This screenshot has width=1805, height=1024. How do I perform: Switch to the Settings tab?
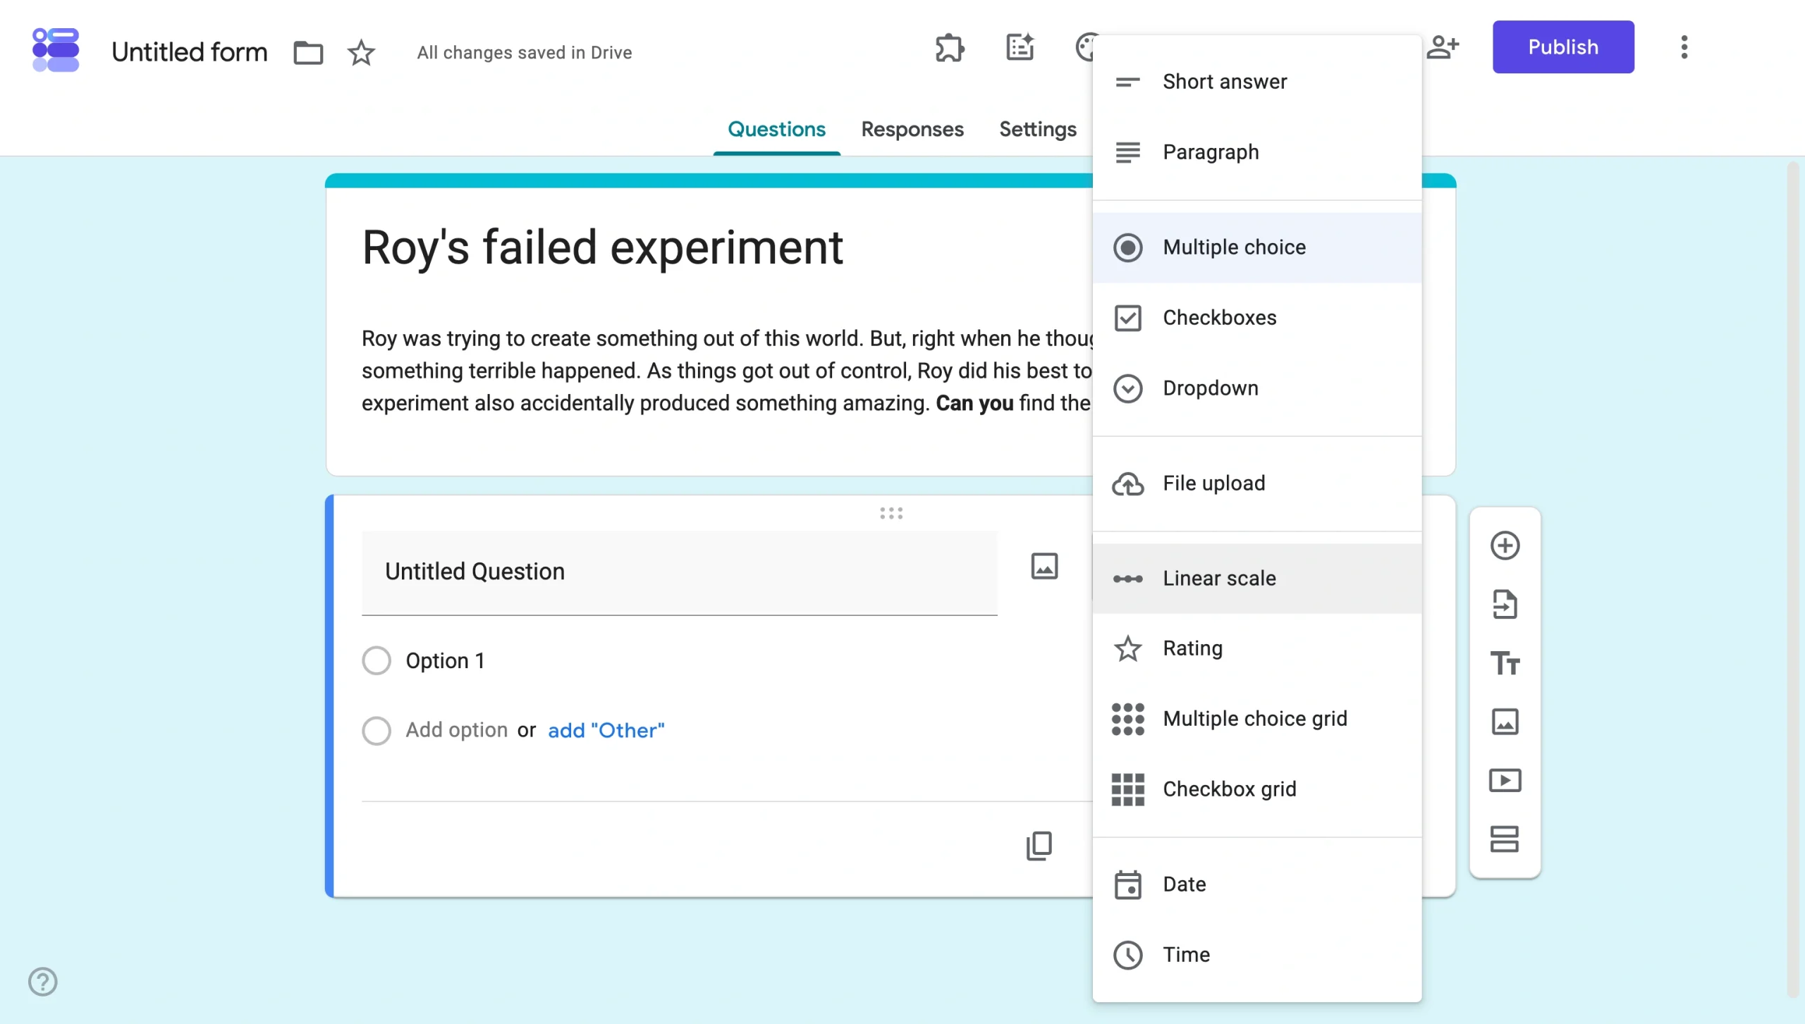(x=1037, y=130)
